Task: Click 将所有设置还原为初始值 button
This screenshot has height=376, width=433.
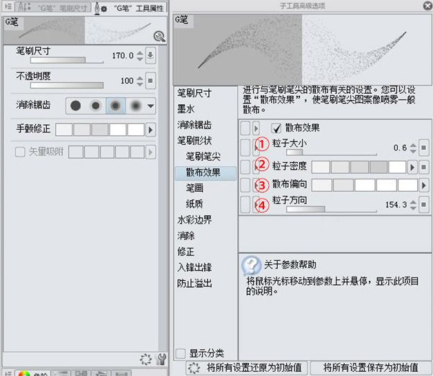Action: point(247,368)
